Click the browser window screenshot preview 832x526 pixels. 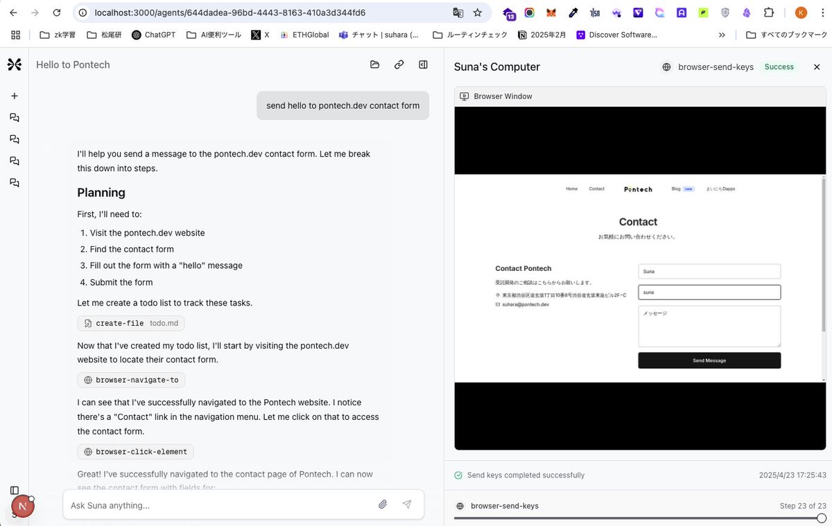point(640,278)
